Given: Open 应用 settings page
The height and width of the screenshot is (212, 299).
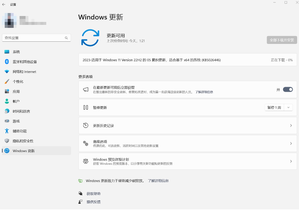Looking at the screenshot, I should point(16,91).
